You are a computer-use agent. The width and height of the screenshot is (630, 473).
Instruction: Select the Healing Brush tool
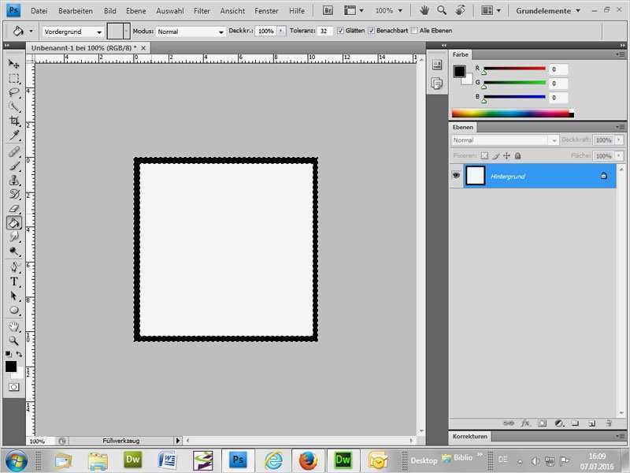pyautogui.click(x=13, y=151)
